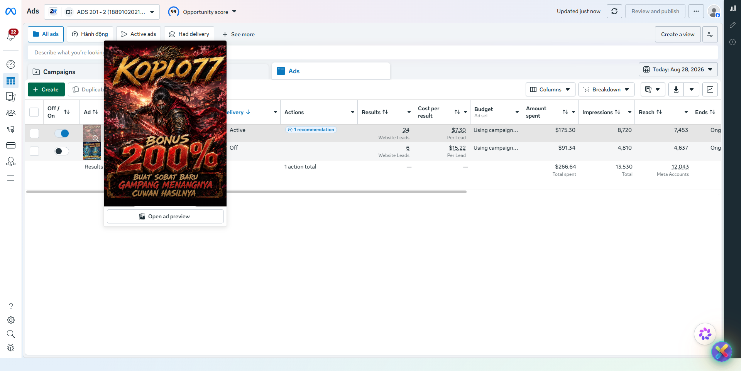Open the Today: Aug 28, 2026 date picker
The image size is (741, 371).
pos(678,69)
